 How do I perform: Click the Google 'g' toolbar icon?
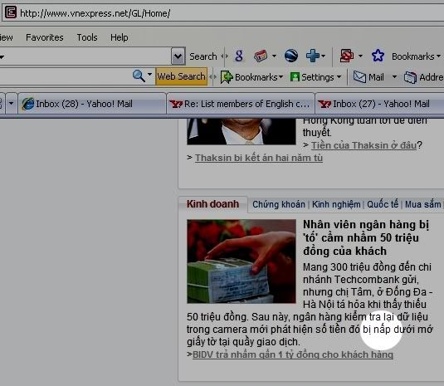tap(239, 56)
